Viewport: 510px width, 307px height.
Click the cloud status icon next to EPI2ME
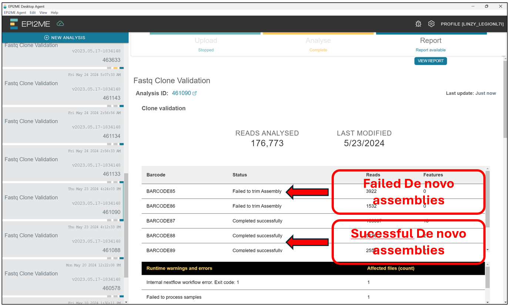(60, 23)
